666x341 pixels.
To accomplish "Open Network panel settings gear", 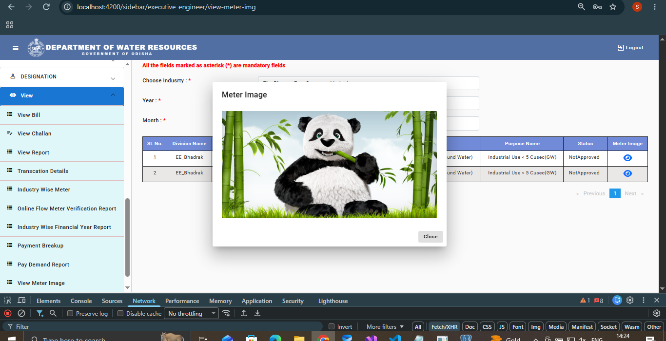I will [x=657, y=313].
